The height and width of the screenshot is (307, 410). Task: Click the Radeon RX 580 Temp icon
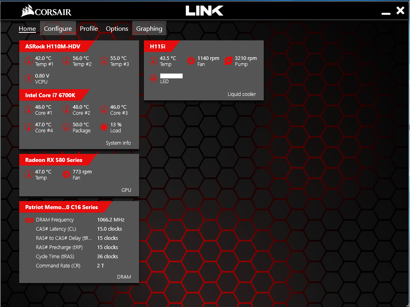click(x=29, y=174)
